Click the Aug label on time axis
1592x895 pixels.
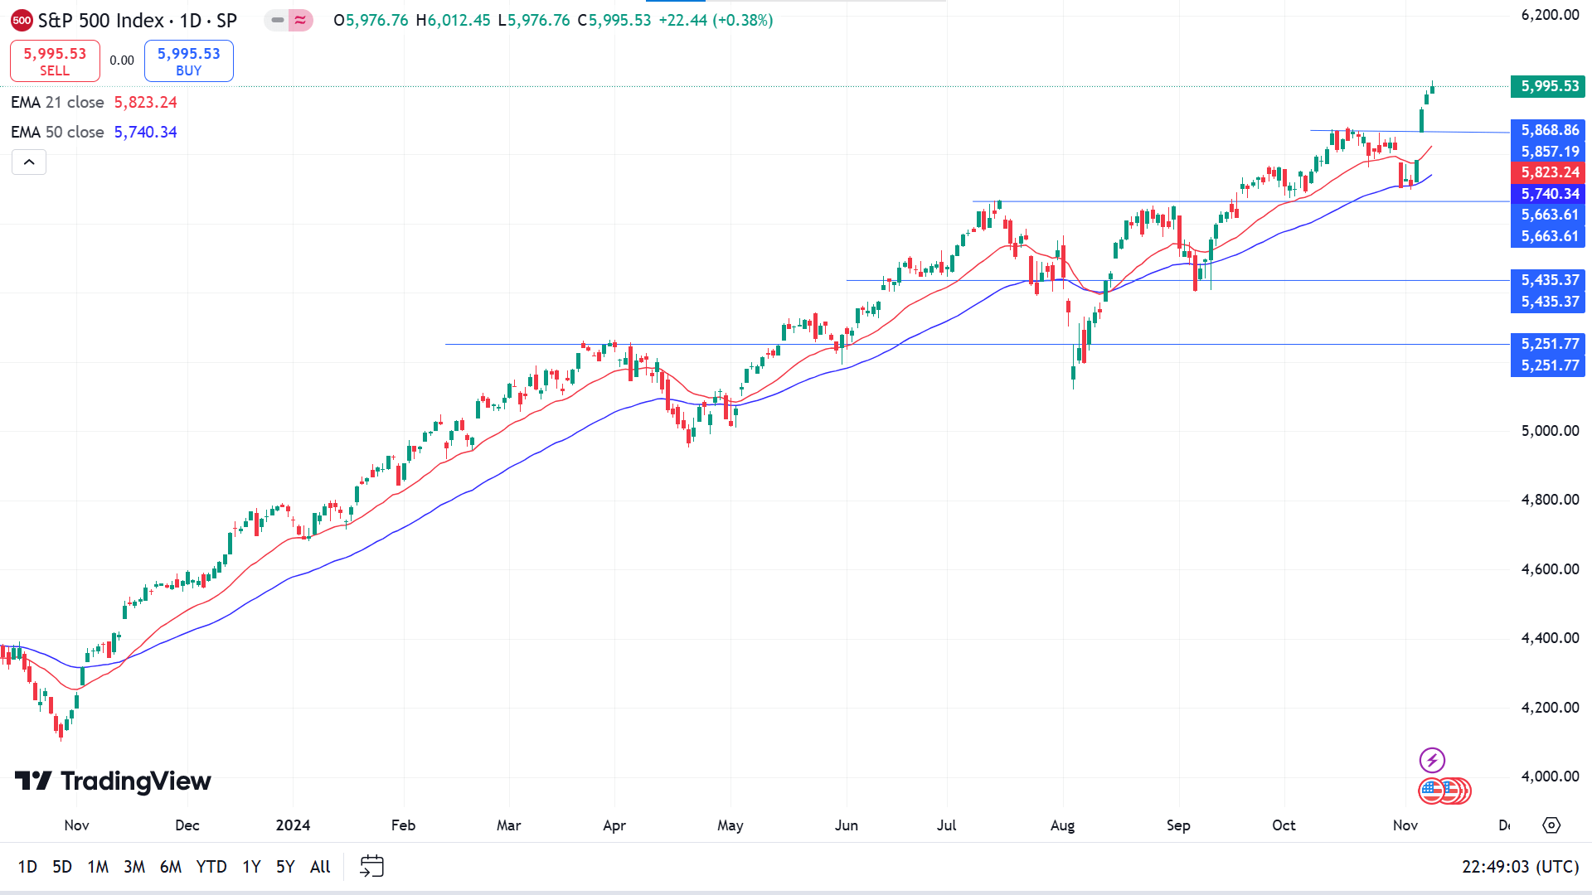pos(1062,825)
